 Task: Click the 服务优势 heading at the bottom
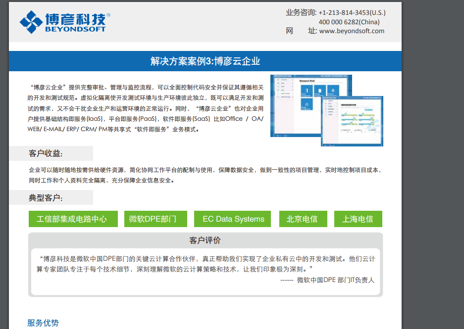point(43,323)
